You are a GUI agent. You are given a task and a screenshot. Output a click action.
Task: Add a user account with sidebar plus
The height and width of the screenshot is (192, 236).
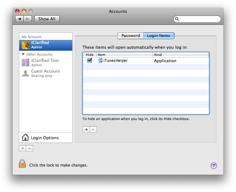click(22, 148)
